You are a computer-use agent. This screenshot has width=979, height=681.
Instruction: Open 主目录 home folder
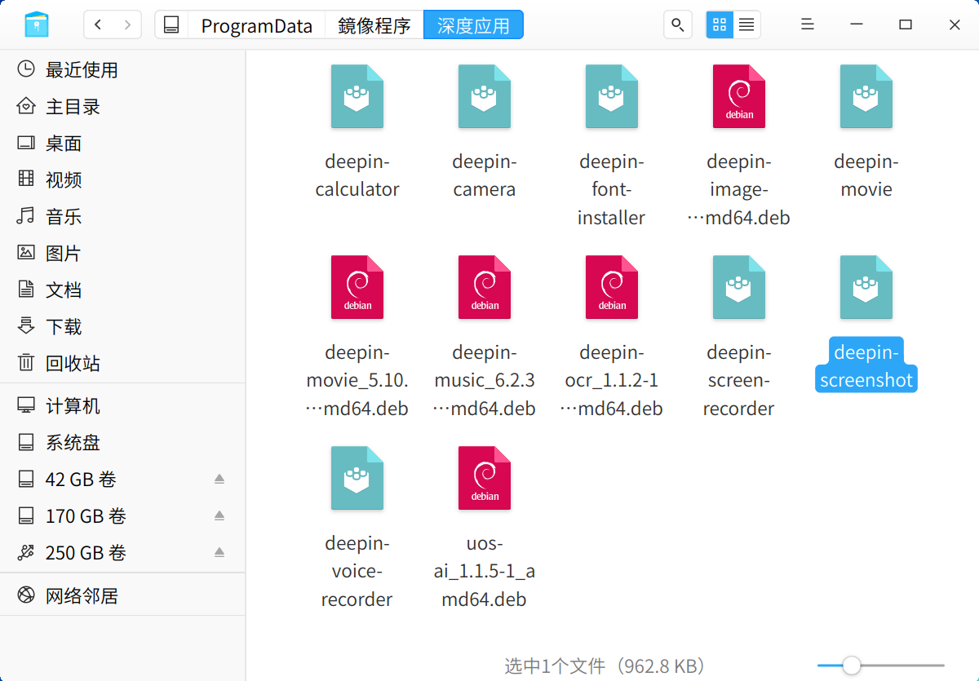coord(122,107)
